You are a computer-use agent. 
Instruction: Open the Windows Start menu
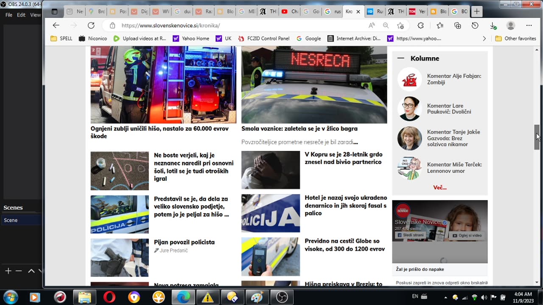click(10, 297)
